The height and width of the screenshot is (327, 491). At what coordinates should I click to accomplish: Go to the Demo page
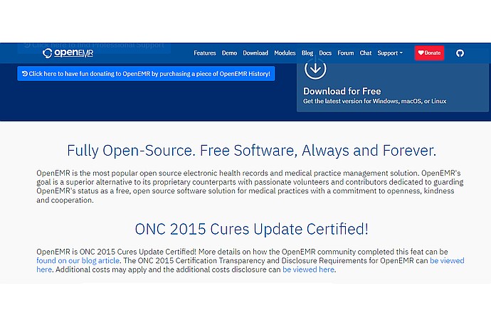click(x=229, y=53)
